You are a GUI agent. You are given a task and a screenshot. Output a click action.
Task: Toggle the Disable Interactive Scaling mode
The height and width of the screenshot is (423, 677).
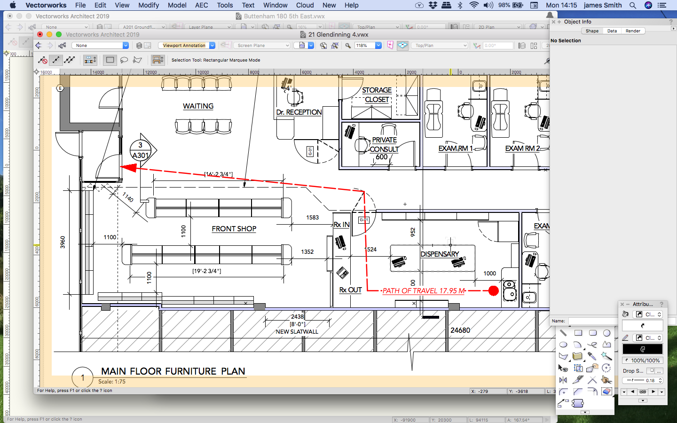(43, 60)
